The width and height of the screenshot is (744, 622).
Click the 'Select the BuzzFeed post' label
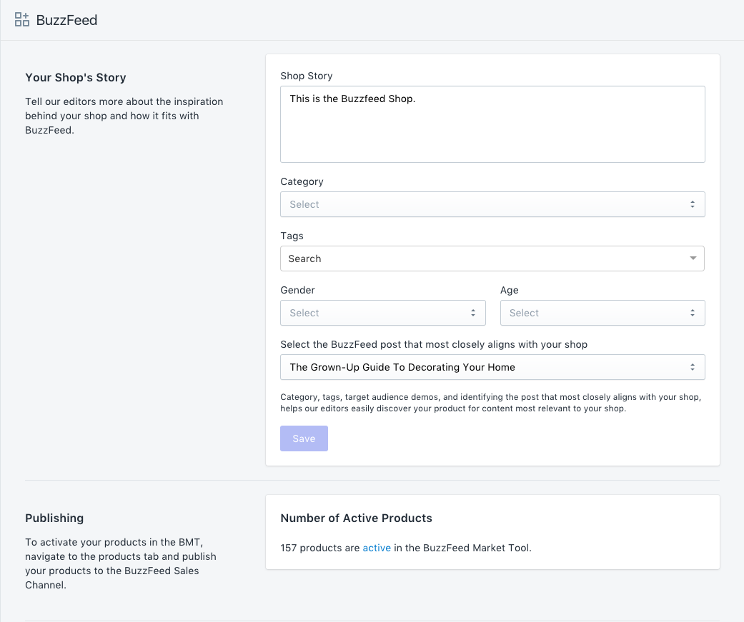[434, 344]
